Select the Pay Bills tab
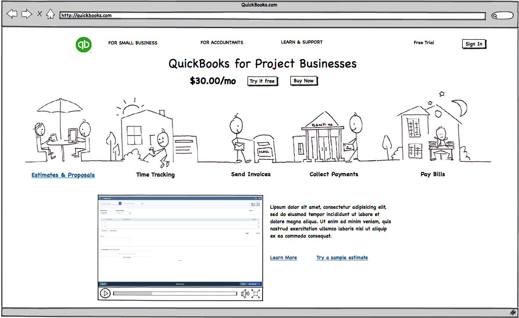This screenshot has height=318, width=519. click(433, 174)
